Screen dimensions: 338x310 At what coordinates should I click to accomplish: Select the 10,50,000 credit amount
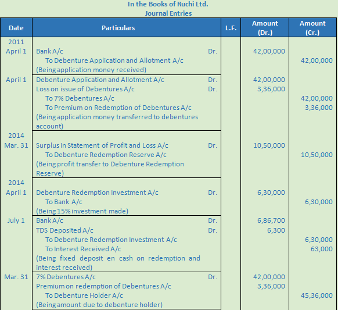317,155
